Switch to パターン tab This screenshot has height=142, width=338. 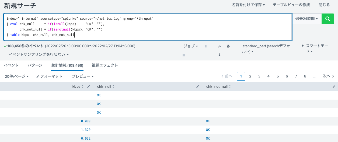[x=35, y=65]
